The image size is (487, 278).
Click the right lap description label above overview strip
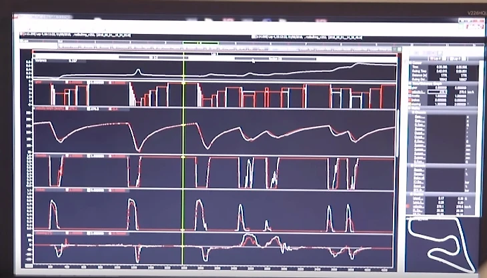[x=306, y=37]
